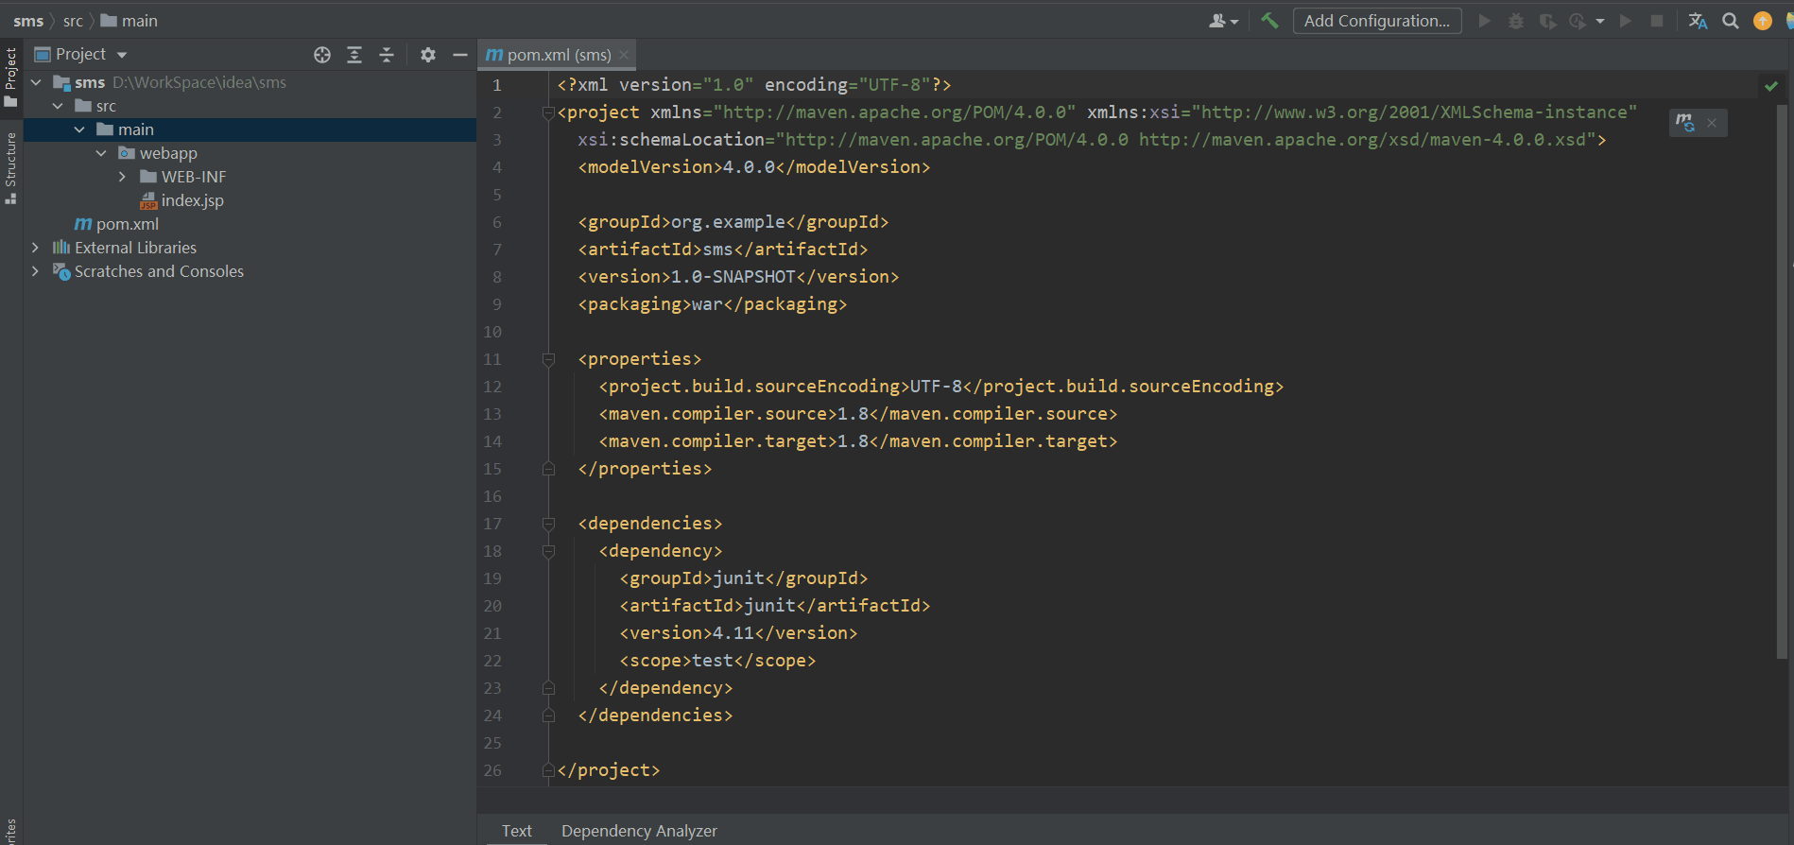1794x845 pixels.
Task: Open Search Everywhere magnifier icon
Action: coord(1731,21)
